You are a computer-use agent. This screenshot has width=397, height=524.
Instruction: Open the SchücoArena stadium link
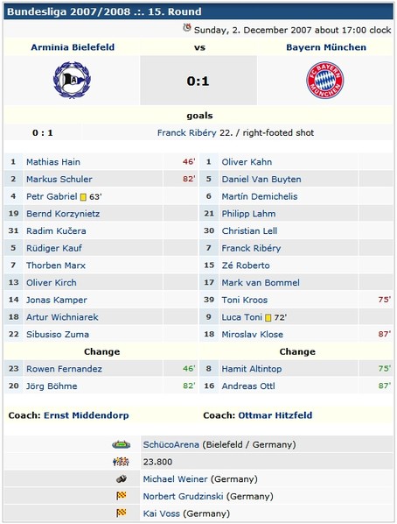pos(171,445)
